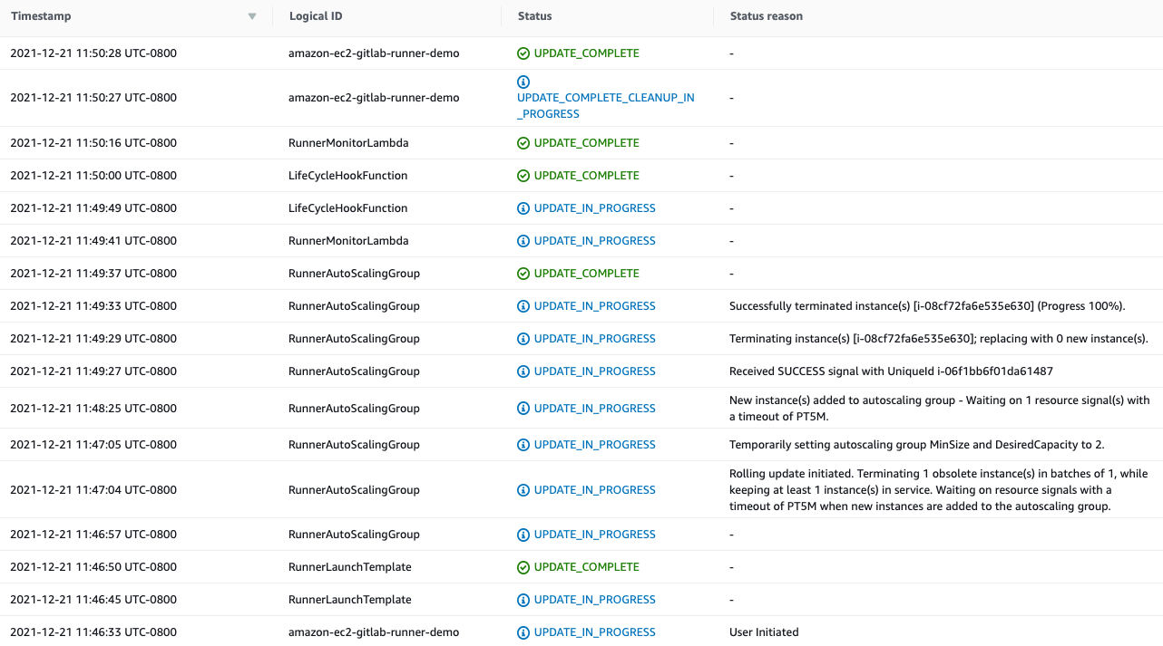The height and width of the screenshot is (646, 1163).
Task: Select the Logical ID column header
Action: coord(316,15)
